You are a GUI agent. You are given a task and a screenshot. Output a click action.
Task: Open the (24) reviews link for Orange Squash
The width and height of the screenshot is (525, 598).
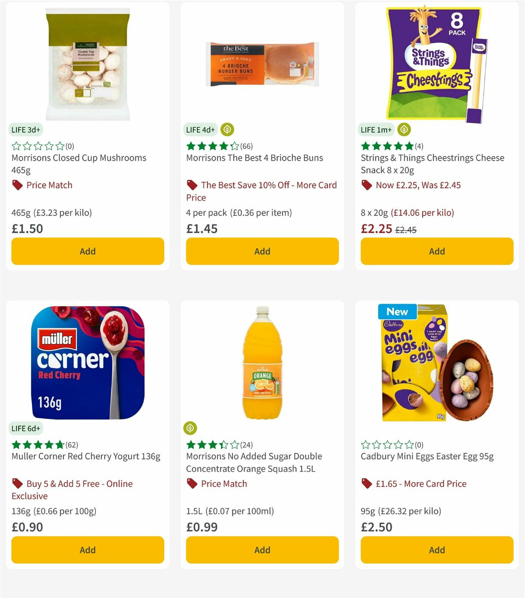(x=246, y=444)
